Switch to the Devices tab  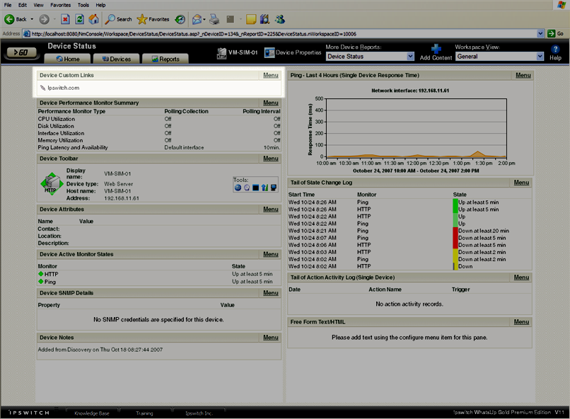point(116,59)
